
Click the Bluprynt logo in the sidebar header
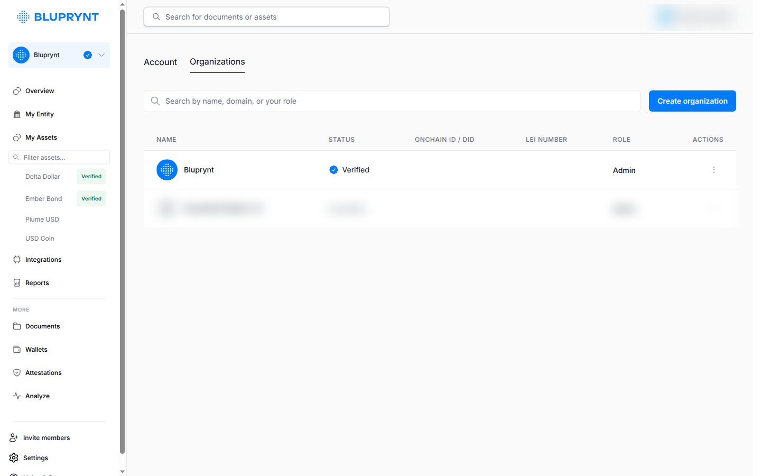58,17
